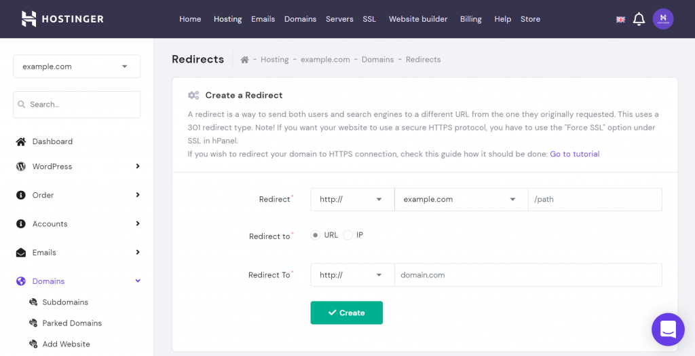Image resolution: width=695 pixels, height=356 pixels.
Task: Click the breadcrumb home icon
Action: 244,60
